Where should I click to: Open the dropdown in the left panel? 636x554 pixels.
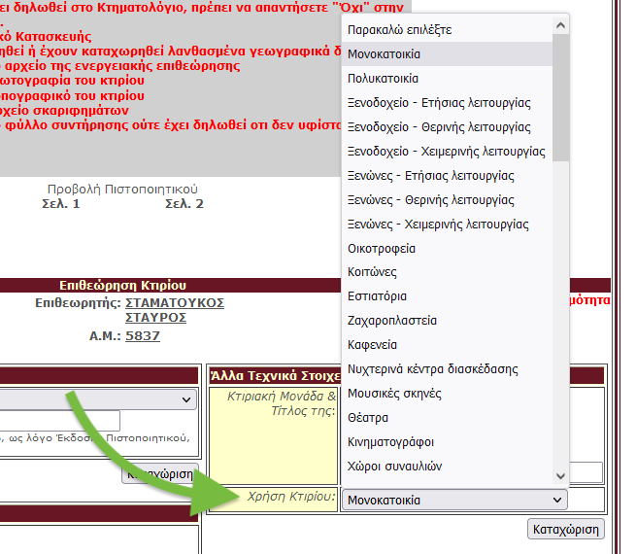coord(97,399)
